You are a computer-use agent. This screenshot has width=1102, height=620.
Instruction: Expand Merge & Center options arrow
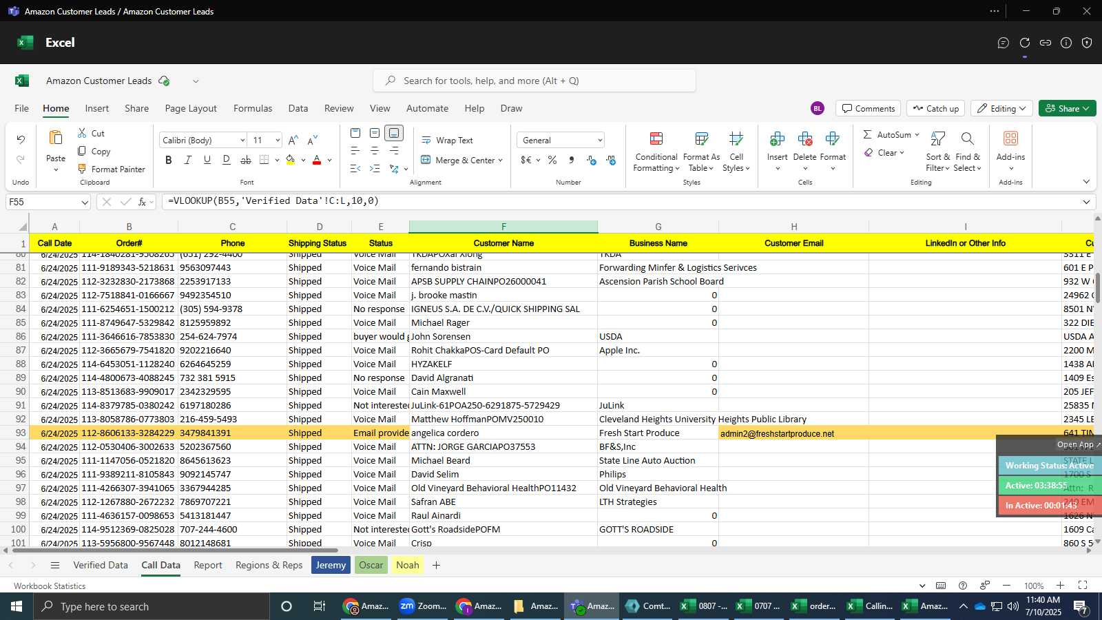click(x=500, y=161)
